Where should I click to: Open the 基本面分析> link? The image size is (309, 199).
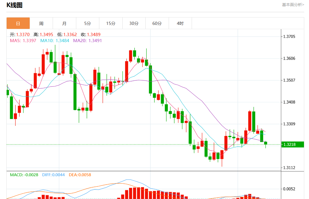(x=293, y=5)
